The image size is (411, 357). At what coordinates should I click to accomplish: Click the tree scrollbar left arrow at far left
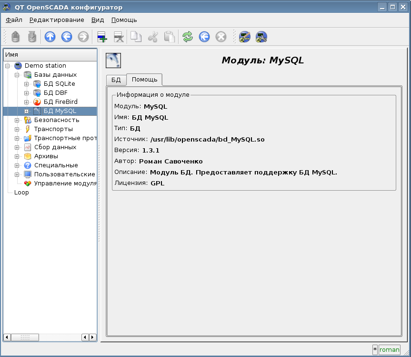(7, 337)
